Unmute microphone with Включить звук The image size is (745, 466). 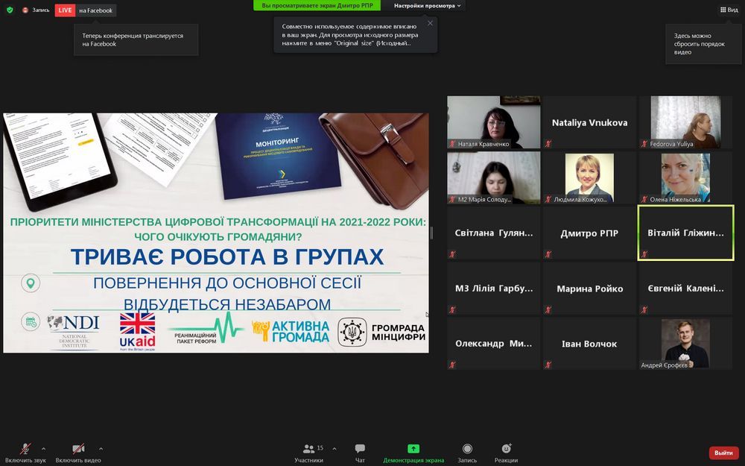coord(25,449)
